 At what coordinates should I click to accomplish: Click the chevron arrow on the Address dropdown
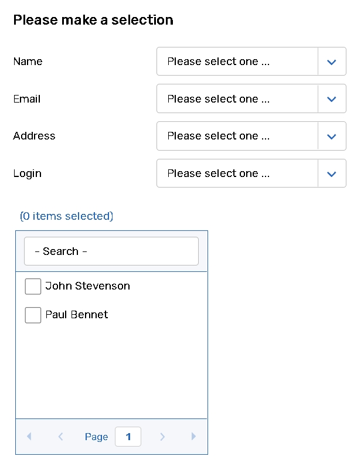[x=331, y=136]
